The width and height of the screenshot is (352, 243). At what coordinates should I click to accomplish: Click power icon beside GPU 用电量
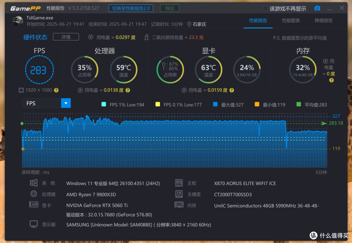point(184,90)
